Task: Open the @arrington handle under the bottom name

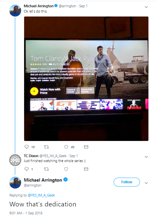Action: [32, 185]
